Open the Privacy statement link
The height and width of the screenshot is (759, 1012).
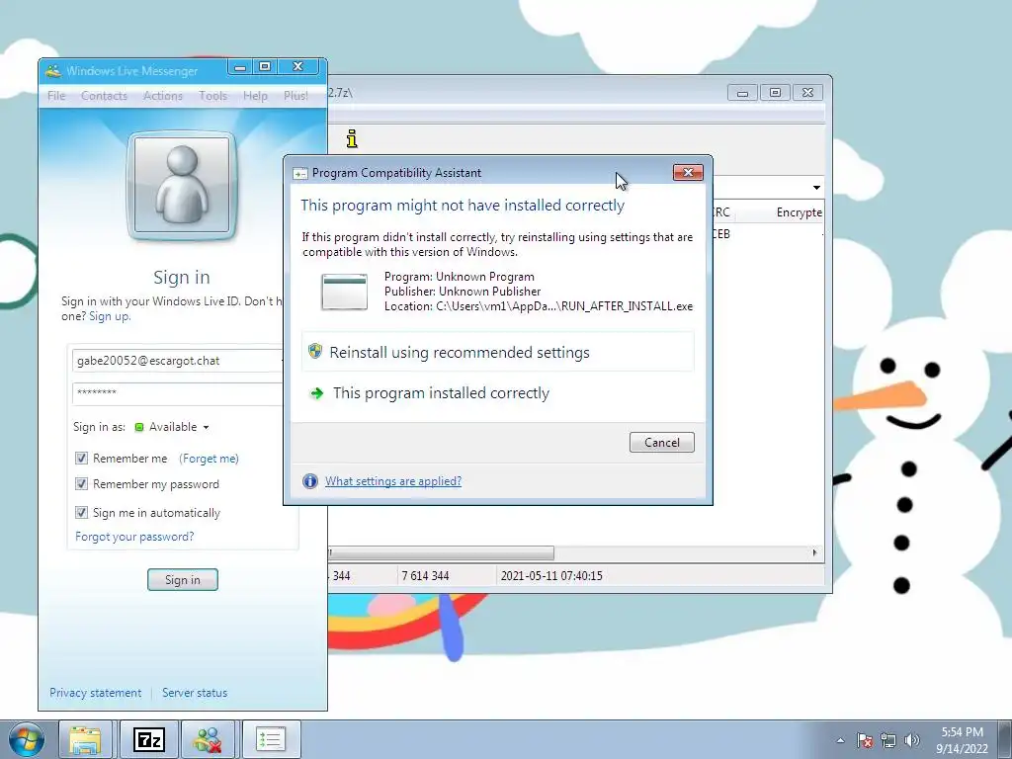click(96, 693)
